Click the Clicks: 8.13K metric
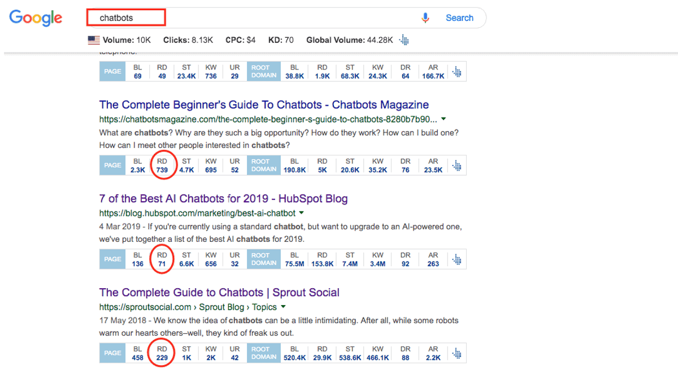678x378 pixels. pyautogui.click(x=188, y=40)
